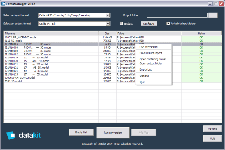Open the output folder browse button
Viewport: 225px width, 150px height.
(x=213, y=15)
